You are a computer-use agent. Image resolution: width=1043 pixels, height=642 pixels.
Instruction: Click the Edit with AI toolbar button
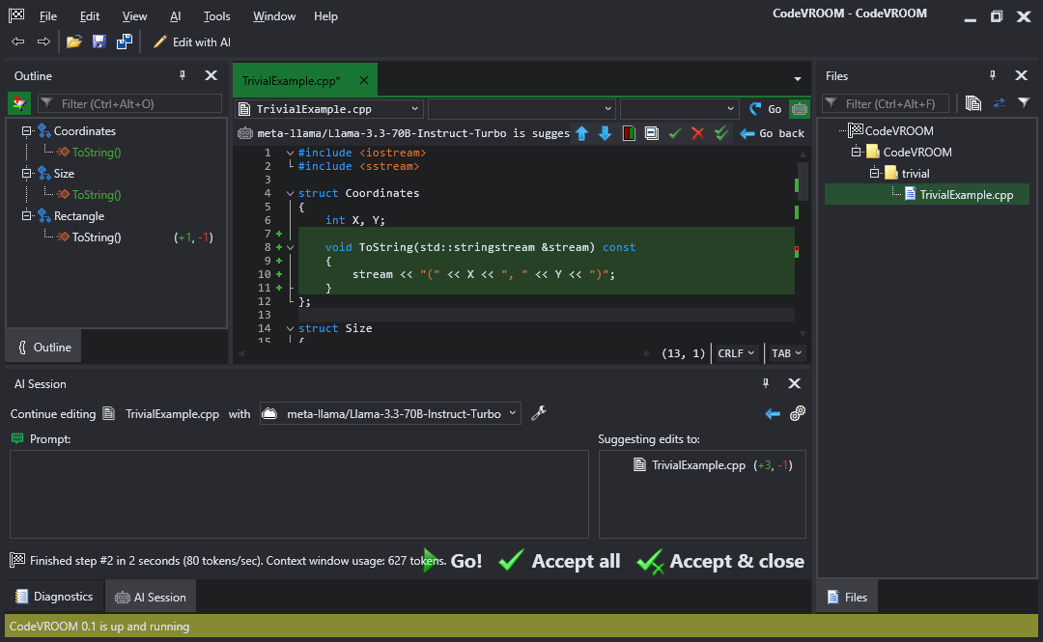(x=192, y=42)
